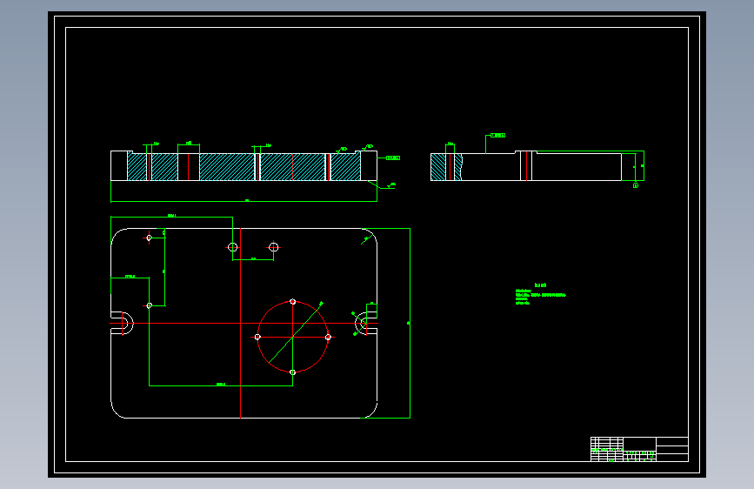Screen dimensions: 754x489
Task: Select the right hole of the top-center hole pair
Action: coord(274,247)
